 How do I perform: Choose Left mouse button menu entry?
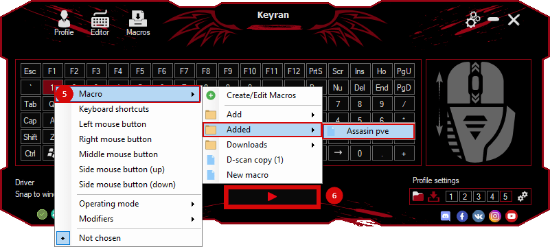click(128, 124)
